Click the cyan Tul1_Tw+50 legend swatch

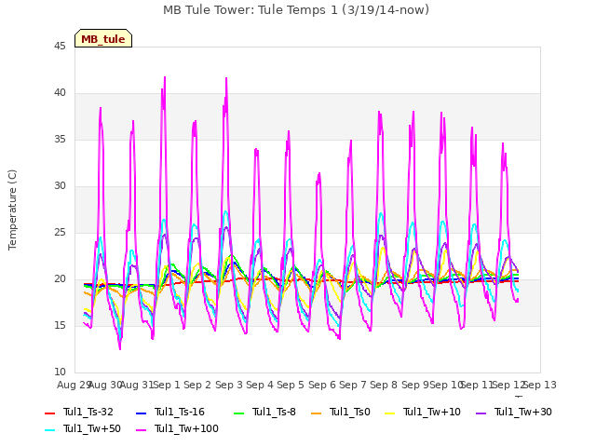[x=49, y=429]
